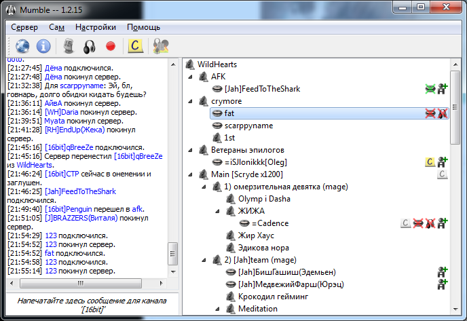The width and height of the screenshot is (467, 321).
Task: Collapse the ЖИЖА channel
Action: tap(218, 212)
